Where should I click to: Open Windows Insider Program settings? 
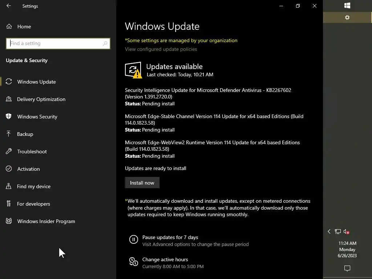coord(58,221)
